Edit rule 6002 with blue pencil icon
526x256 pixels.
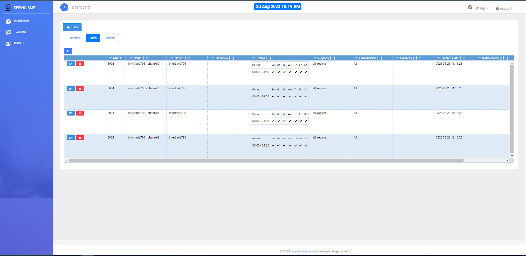click(71, 138)
